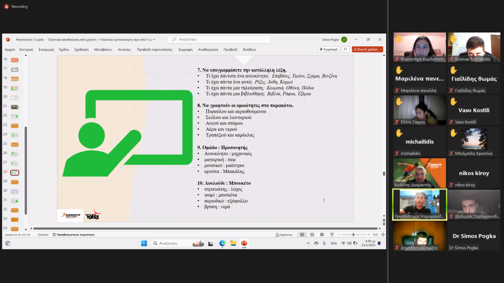Go to the Μεταβάσεις ribbon tab
Image resolution: width=504 pixels, height=283 pixels.
tap(103, 50)
